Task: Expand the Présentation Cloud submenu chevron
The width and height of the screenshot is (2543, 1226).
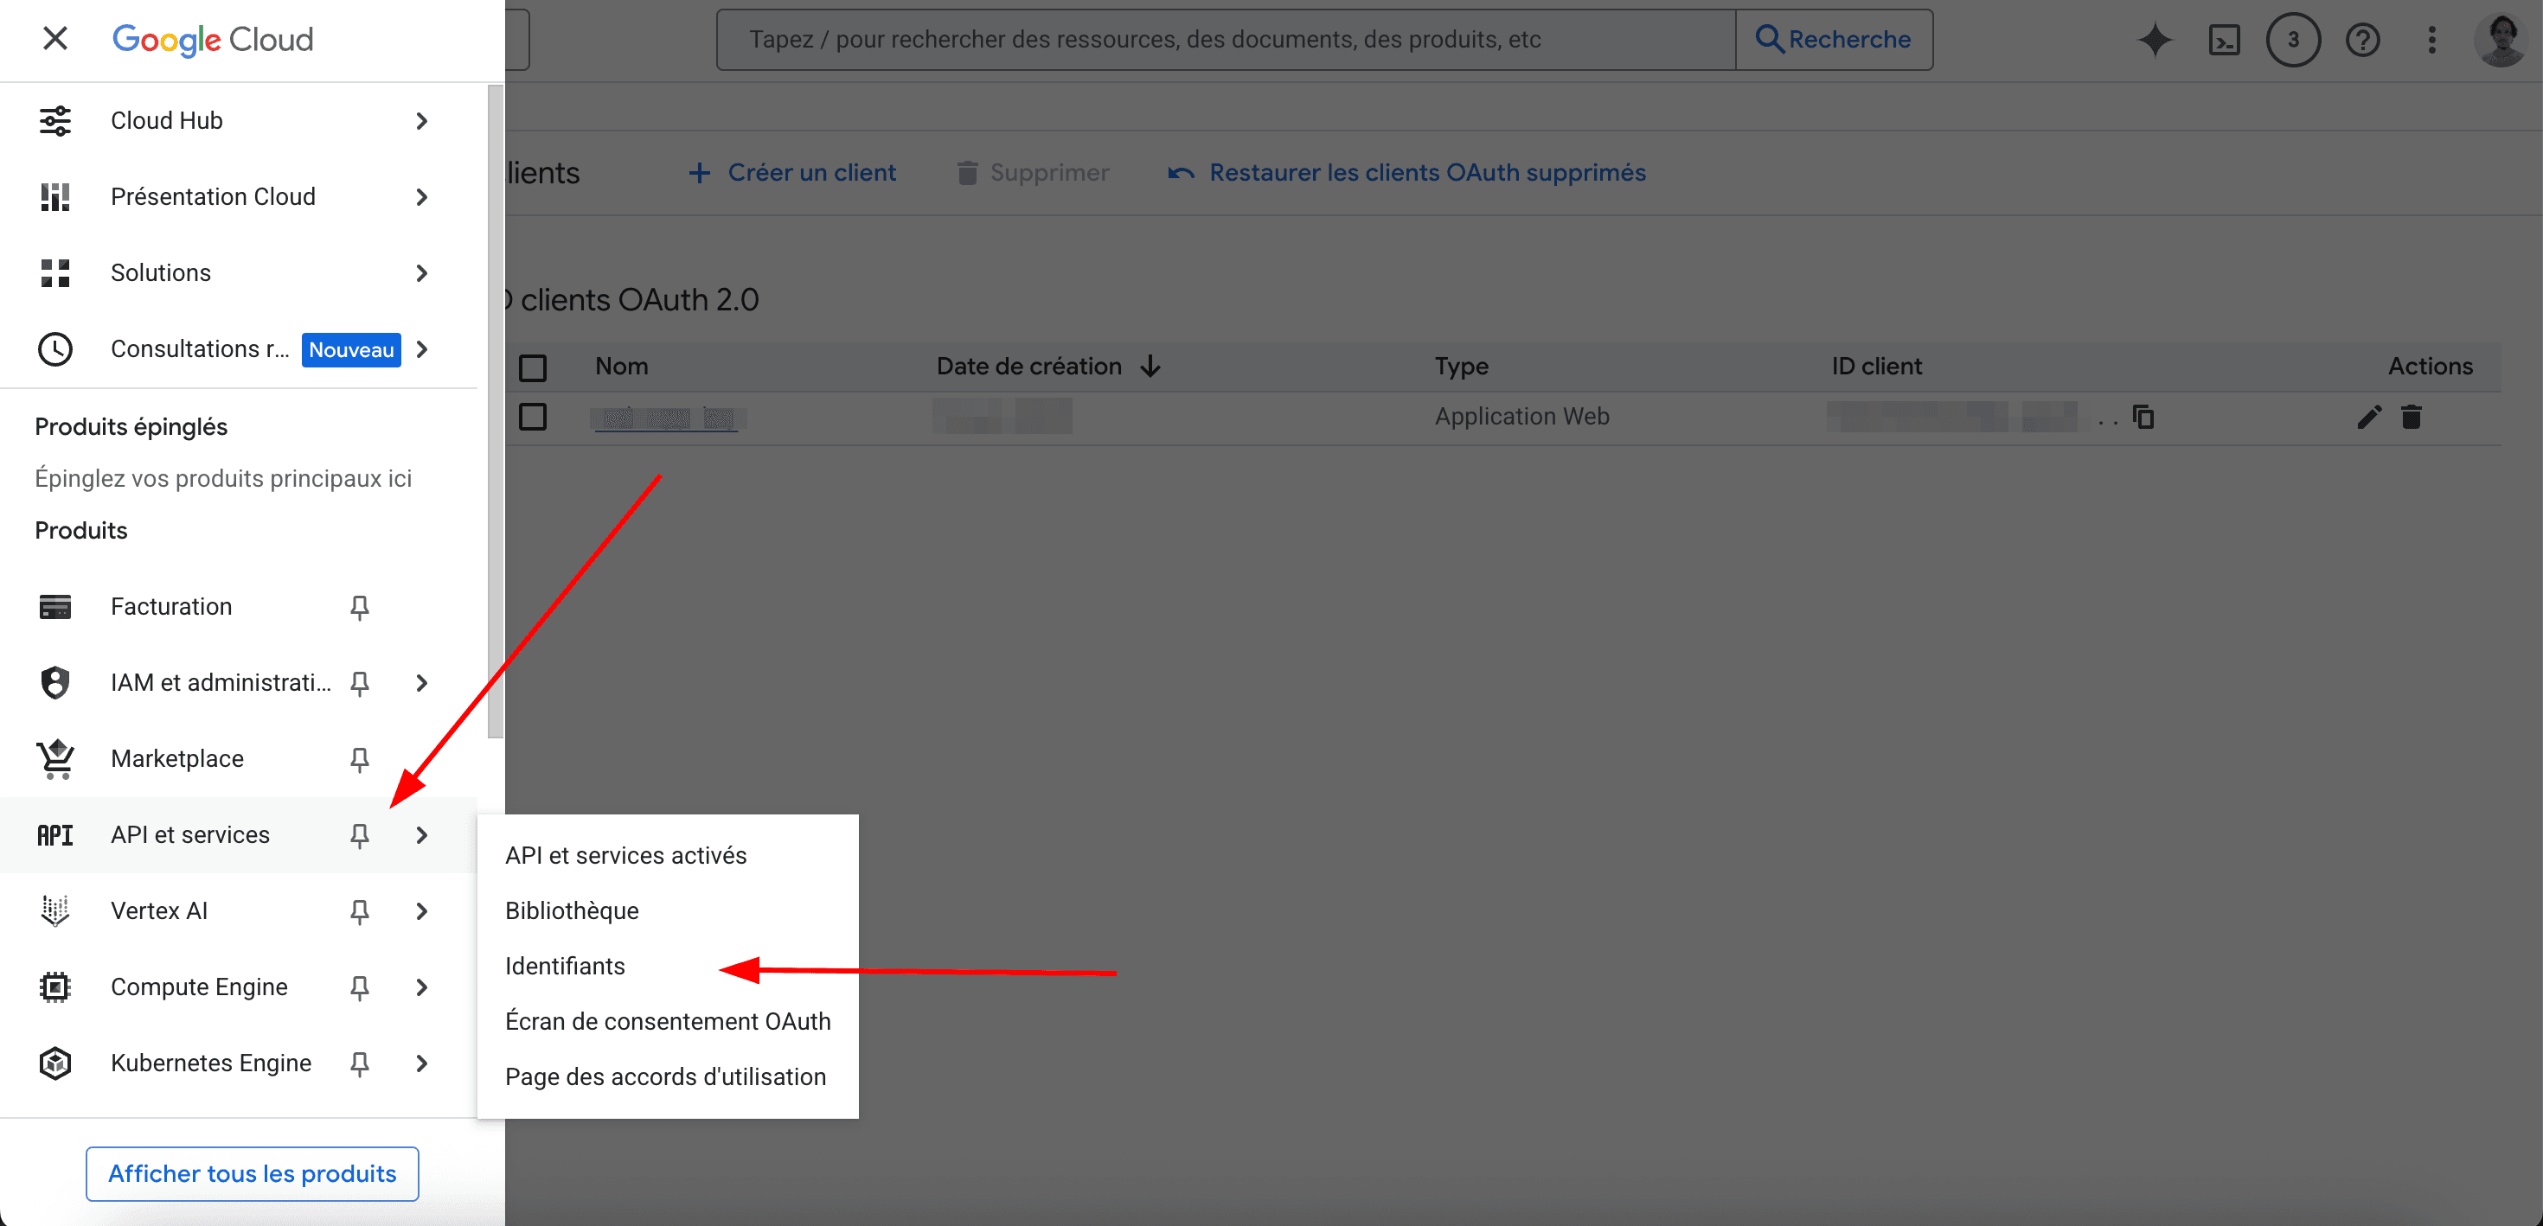Action: click(422, 196)
